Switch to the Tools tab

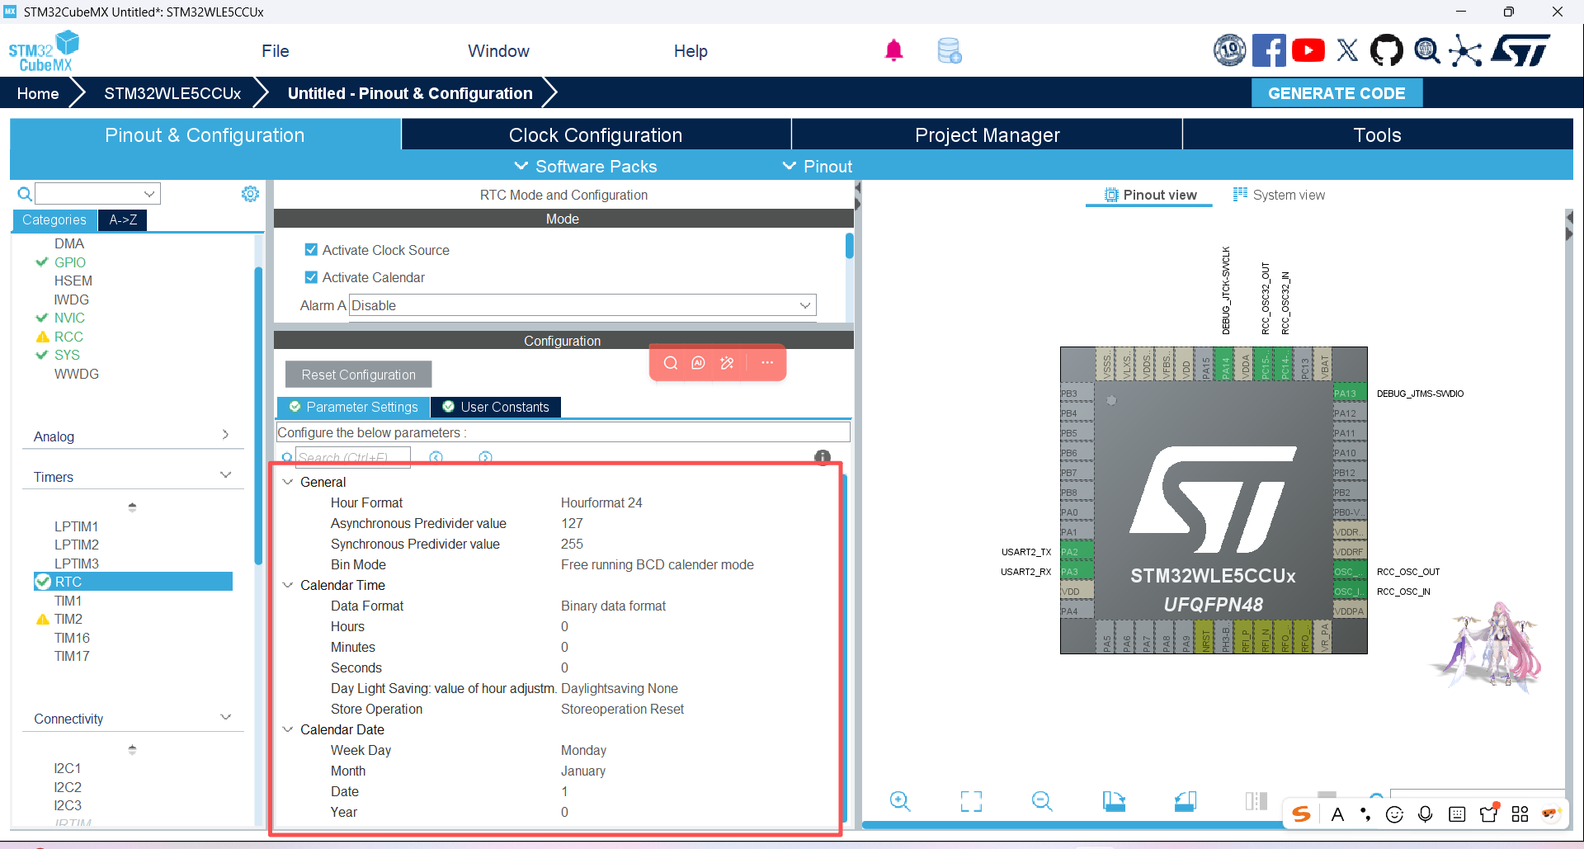tap(1377, 134)
